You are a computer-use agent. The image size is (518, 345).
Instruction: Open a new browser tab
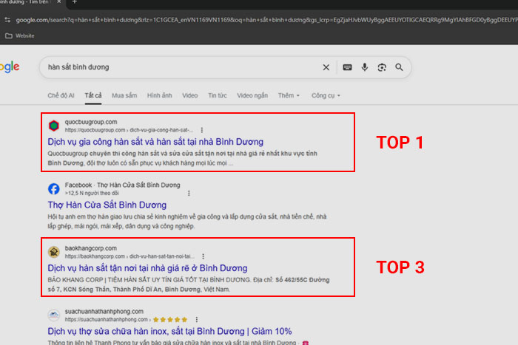pyautogui.click(x=74, y=2)
